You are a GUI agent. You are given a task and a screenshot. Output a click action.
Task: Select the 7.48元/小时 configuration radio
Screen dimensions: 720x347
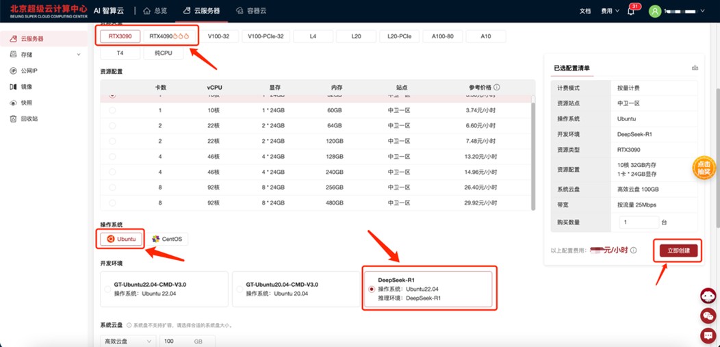click(112, 141)
